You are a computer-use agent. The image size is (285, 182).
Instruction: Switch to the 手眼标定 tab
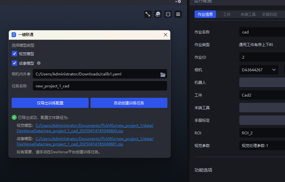click(x=270, y=15)
